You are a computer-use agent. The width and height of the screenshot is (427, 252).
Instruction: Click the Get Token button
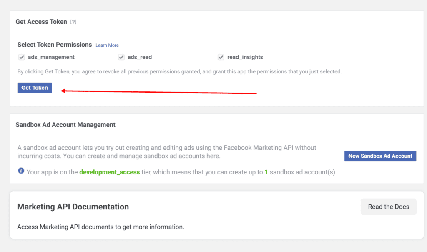(x=35, y=88)
